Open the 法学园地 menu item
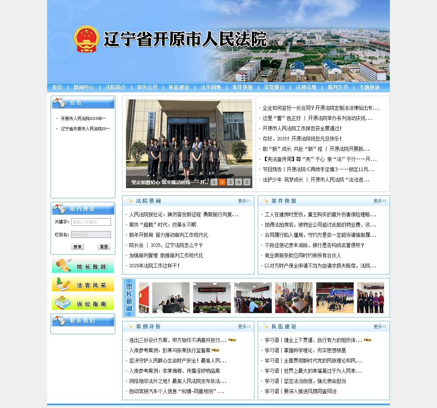437x408 pixels. click(211, 87)
